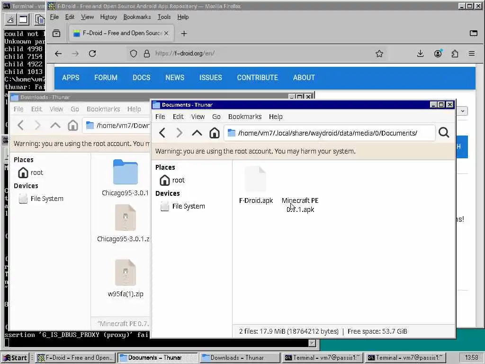Viewport: 485px width, 364px height.
Task: Open Help menu in Documents Thunar
Action: [276, 117]
